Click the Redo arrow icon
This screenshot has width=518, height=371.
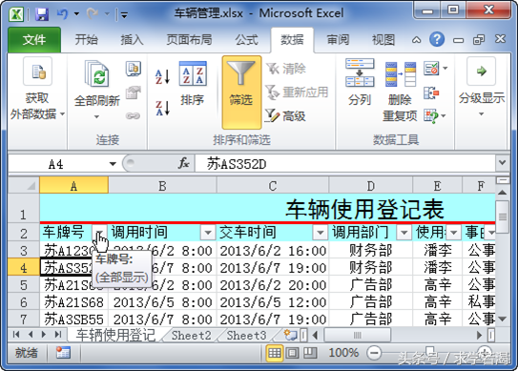[92, 13]
